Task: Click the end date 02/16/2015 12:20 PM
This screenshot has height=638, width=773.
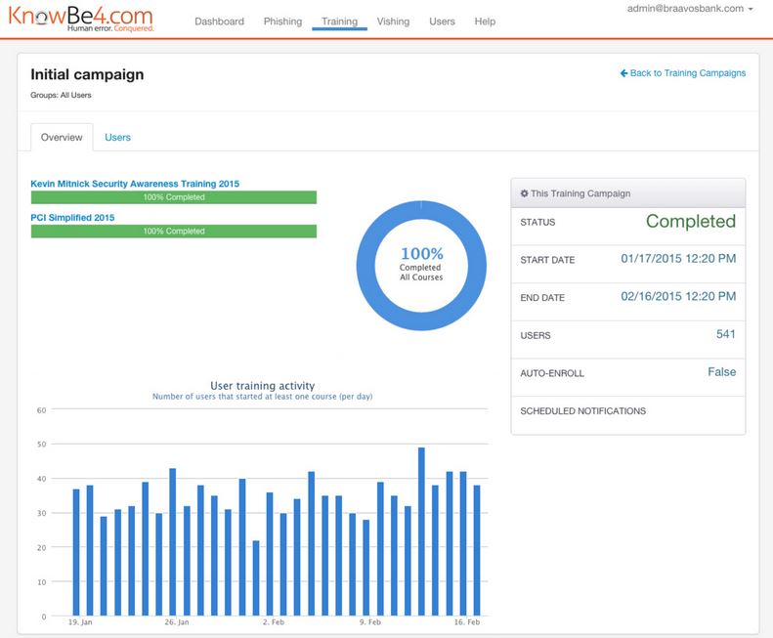Action: pyautogui.click(x=678, y=296)
